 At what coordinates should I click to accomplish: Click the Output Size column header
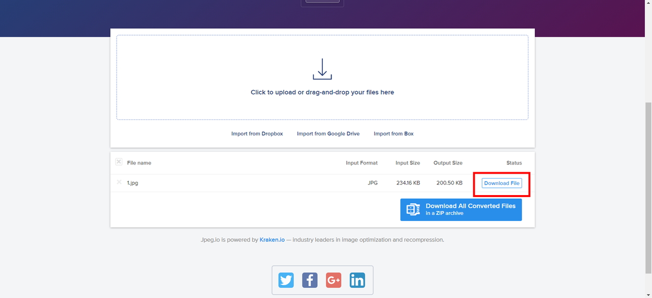pos(448,163)
